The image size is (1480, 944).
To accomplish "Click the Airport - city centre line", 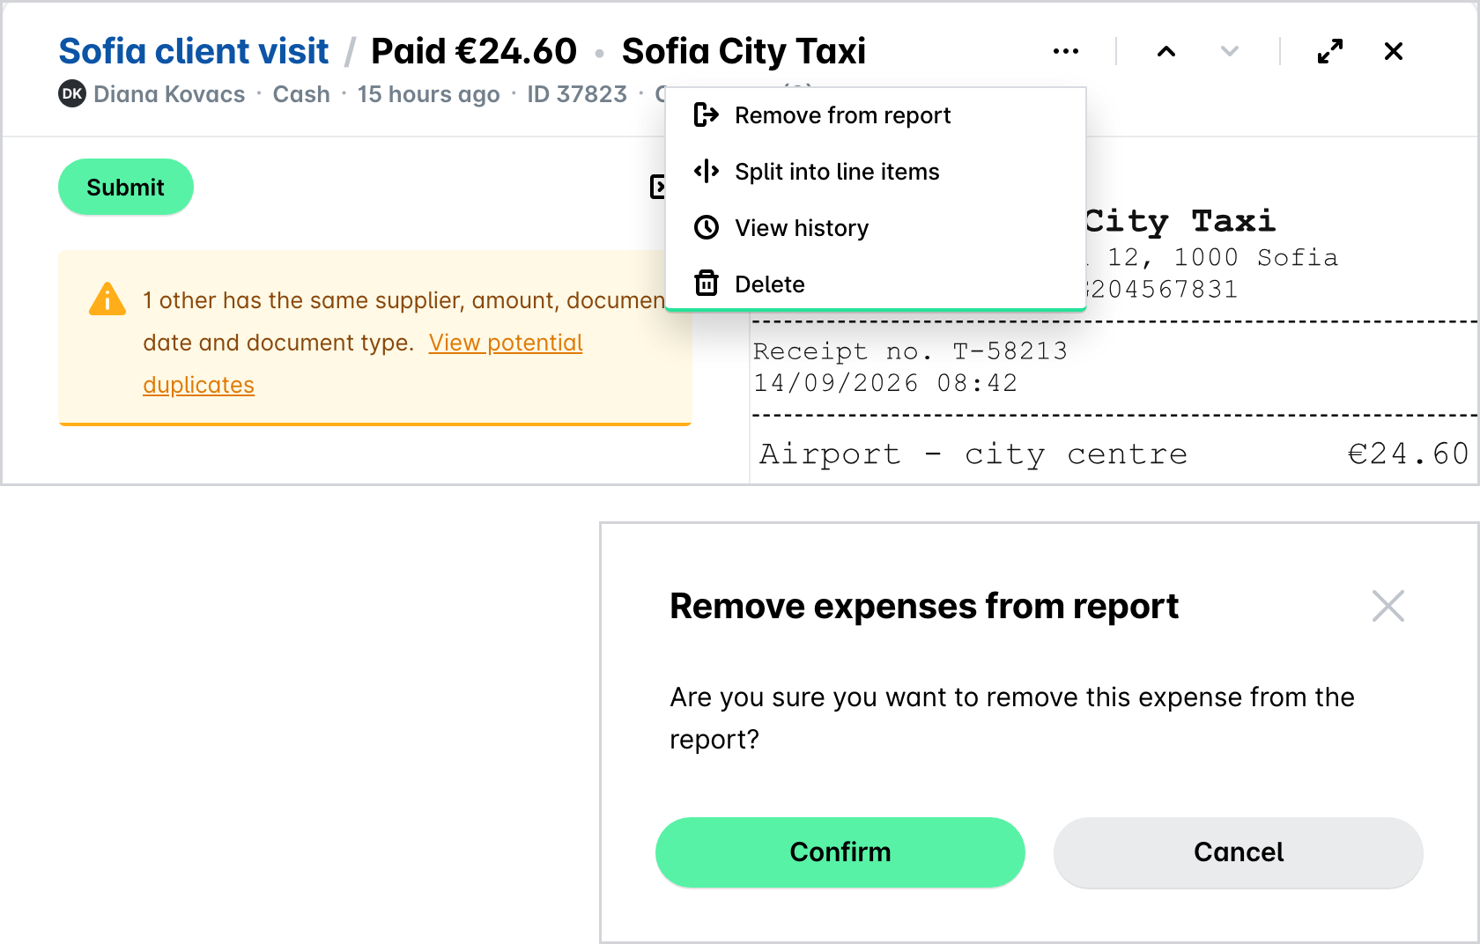I will (973, 454).
